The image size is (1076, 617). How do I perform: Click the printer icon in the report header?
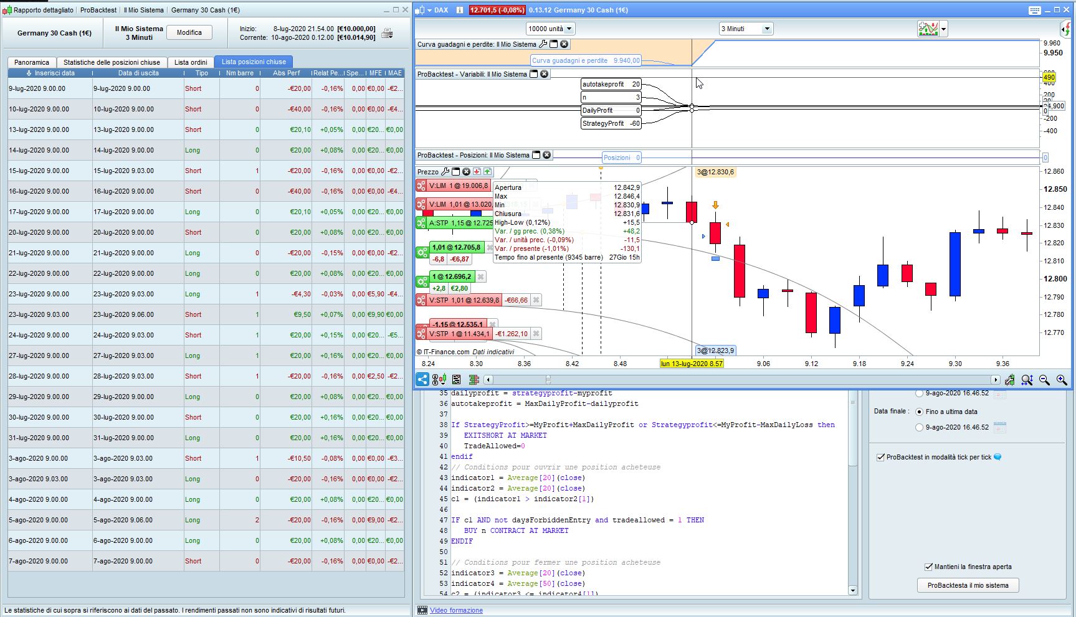point(387,34)
